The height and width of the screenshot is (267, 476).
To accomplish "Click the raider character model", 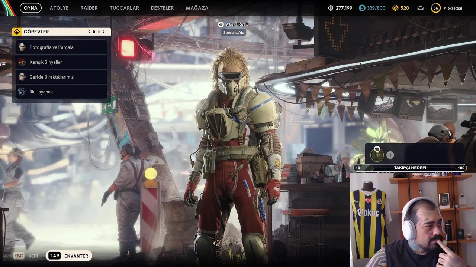I will click(x=234, y=156).
